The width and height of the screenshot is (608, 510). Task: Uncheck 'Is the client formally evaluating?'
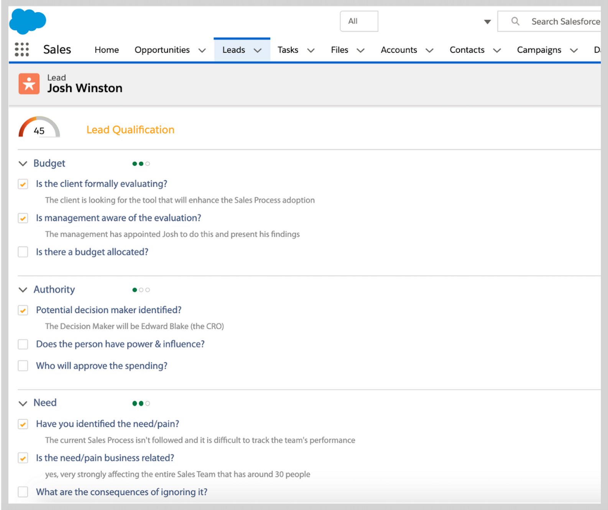pos(23,184)
